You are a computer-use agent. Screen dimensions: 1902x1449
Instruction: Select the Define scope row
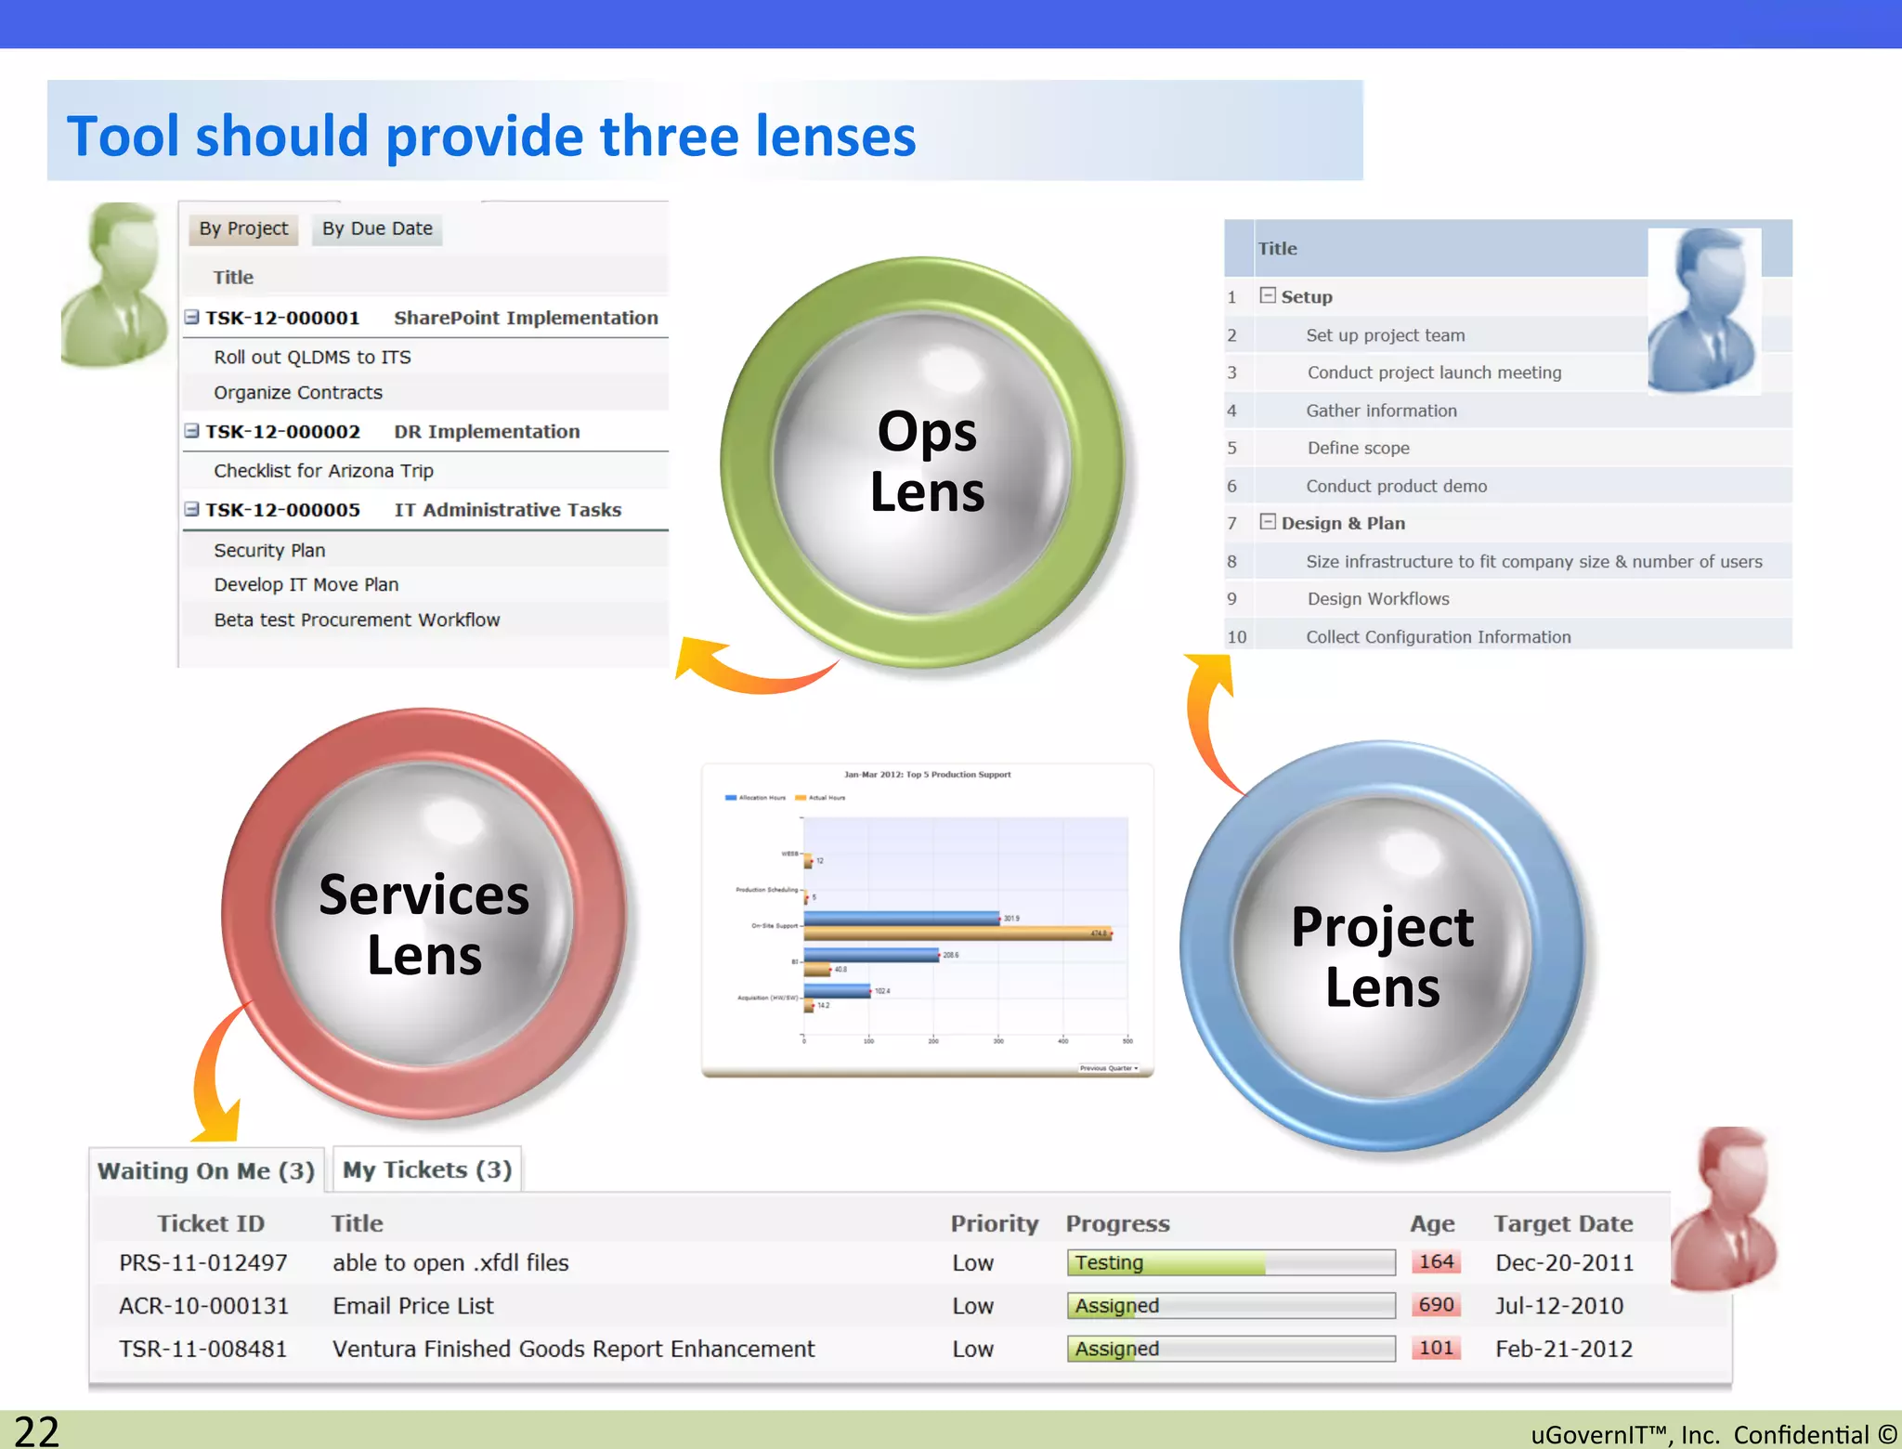tap(1508, 448)
